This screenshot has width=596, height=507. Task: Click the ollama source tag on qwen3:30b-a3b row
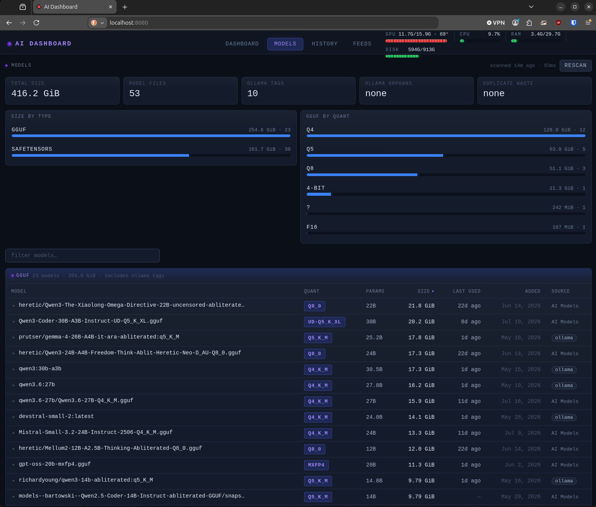pyautogui.click(x=564, y=370)
